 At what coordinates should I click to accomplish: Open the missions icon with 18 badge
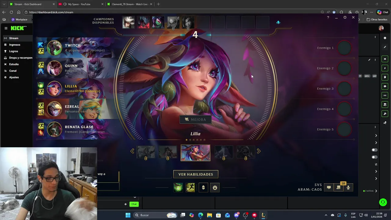(338, 188)
